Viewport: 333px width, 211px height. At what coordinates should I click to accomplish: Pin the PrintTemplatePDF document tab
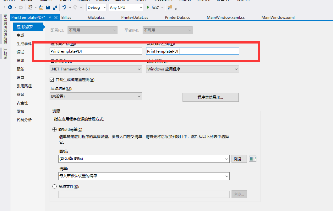coord(50,17)
